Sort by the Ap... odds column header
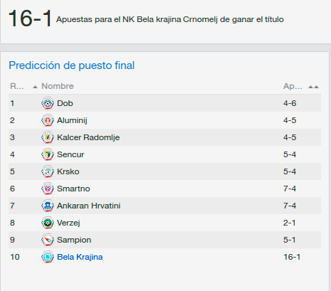This screenshot has width=331, height=291. point(293,86)
